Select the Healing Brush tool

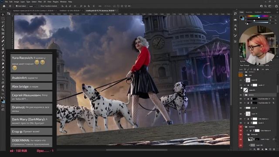click(x=3, y=41)
